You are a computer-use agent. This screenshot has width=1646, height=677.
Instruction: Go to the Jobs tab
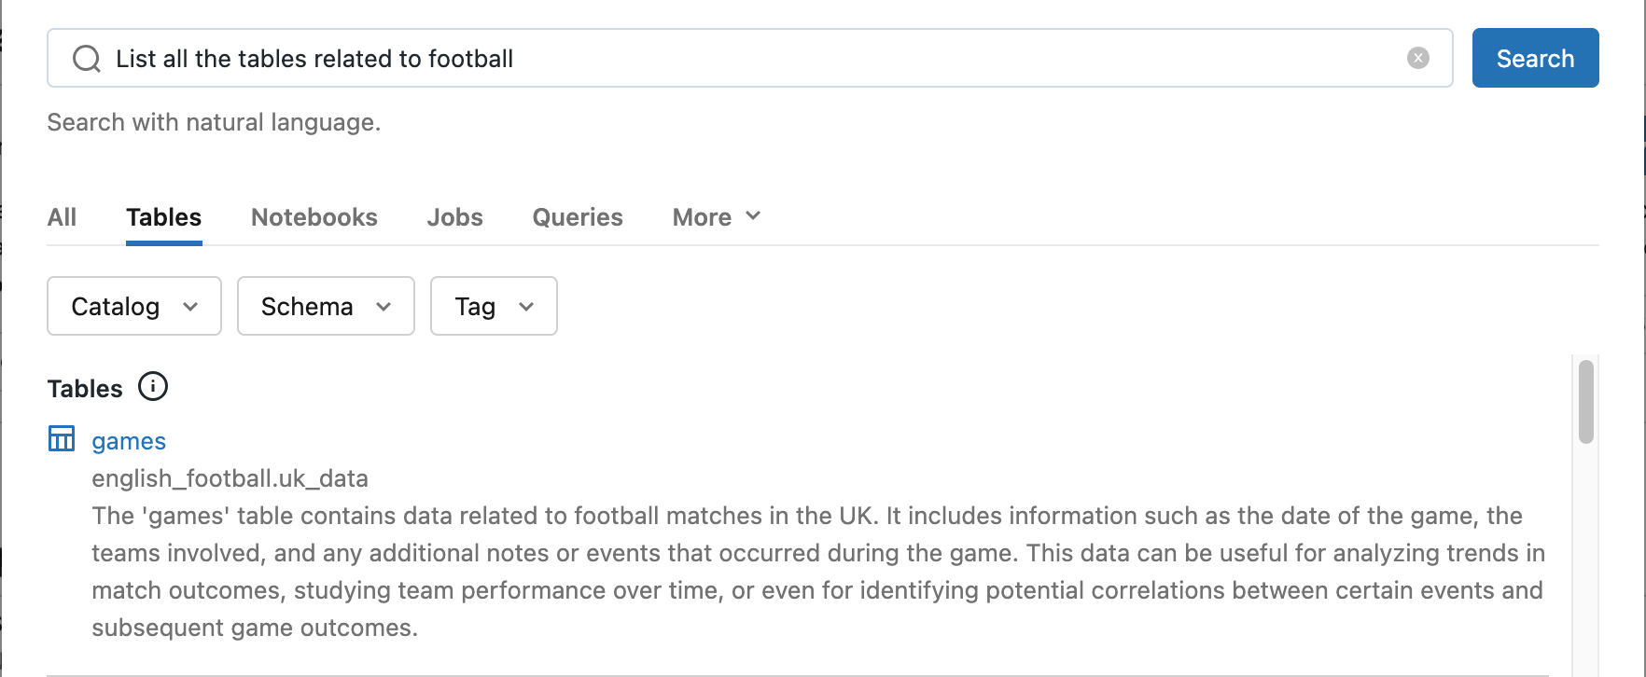pos(454,217)
